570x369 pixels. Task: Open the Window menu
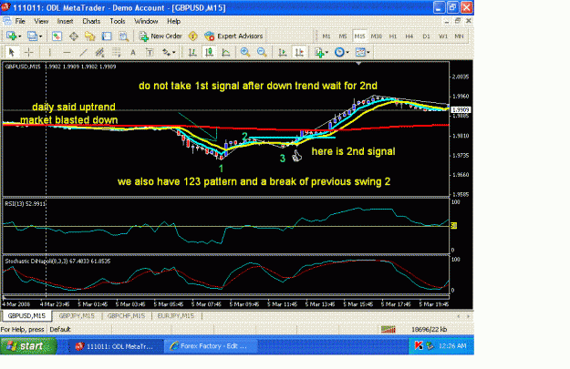coord(146,21)
